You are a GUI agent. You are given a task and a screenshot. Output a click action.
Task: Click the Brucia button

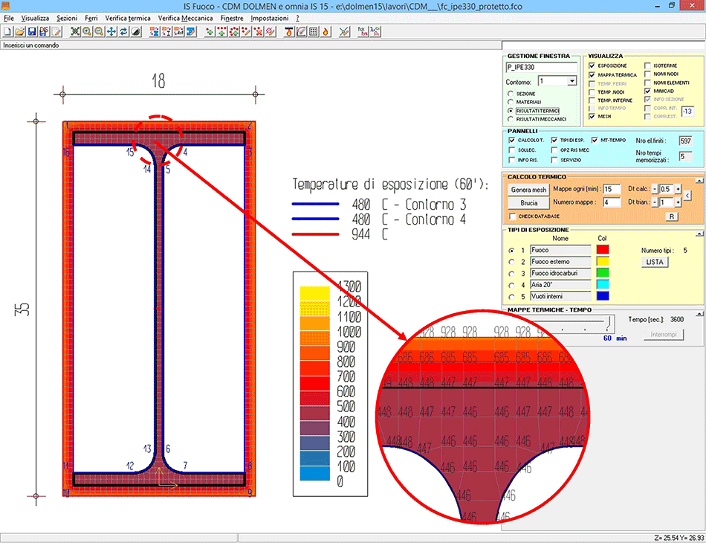click(528, 203)
